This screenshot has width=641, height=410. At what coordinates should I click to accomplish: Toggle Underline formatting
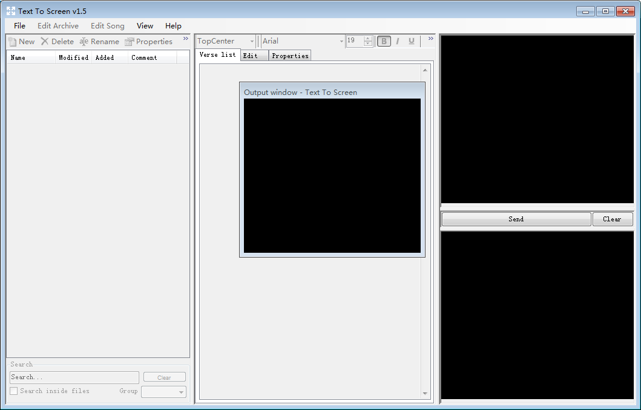tap(411, 41)
